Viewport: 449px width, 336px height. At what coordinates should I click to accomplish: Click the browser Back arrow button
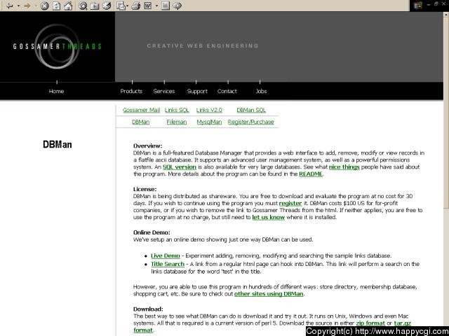click(x=9, y=6)
